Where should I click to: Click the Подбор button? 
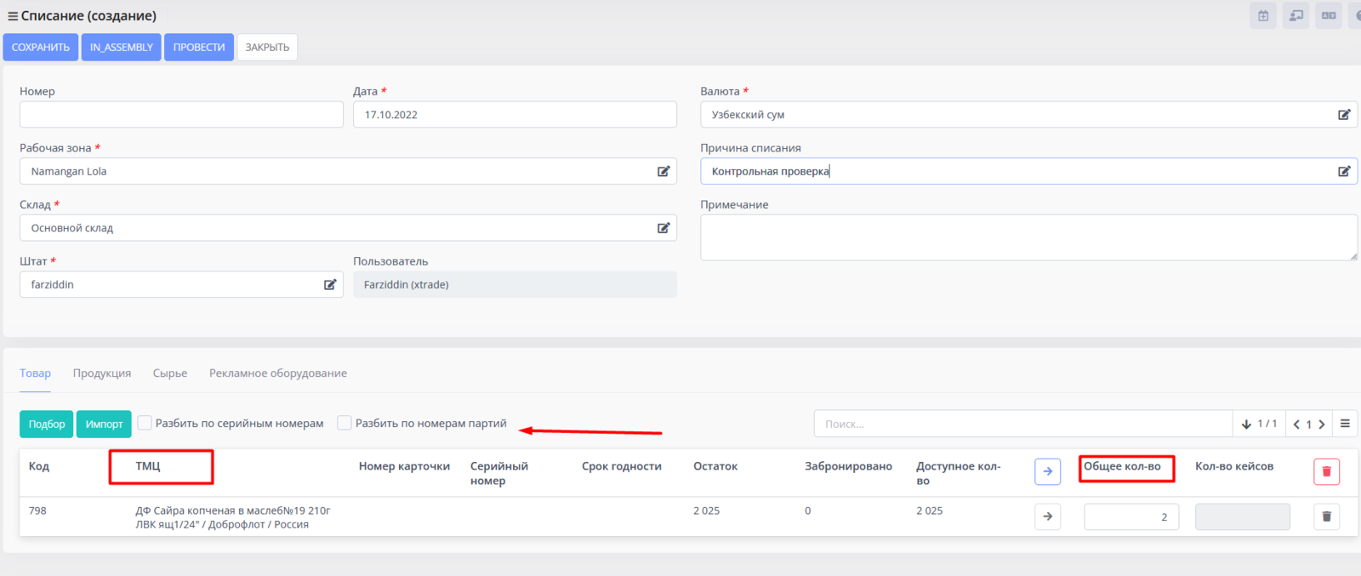(47, 424)
